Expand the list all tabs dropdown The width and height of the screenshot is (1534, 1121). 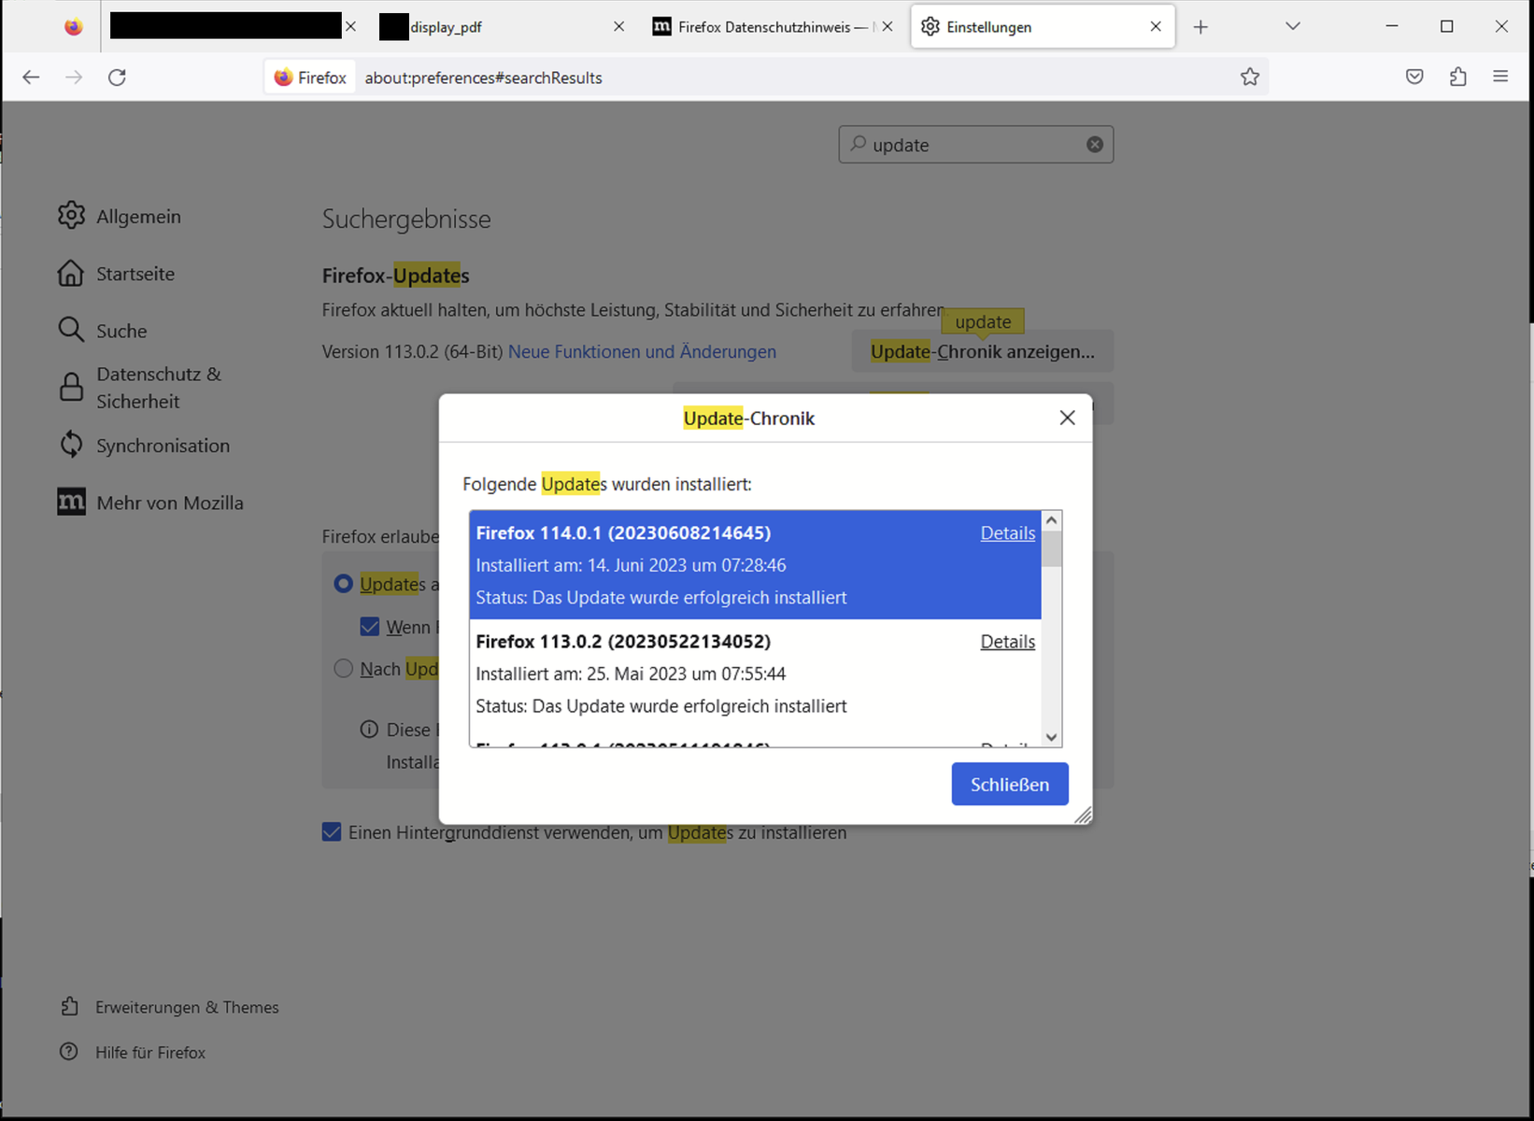pyautogui.click(x=1292, y=27)
